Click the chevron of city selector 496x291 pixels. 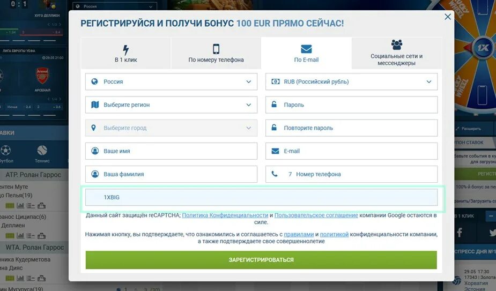249,128
